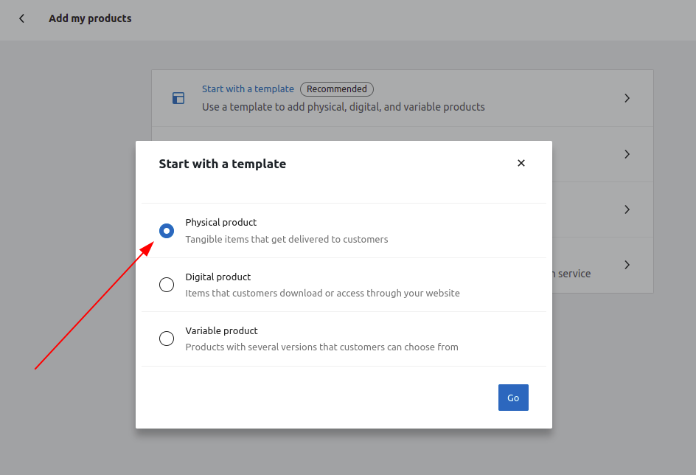Viewport: 696px width, 475px height.
Task: Click the 'Digital product' label text
Action: pos(218,277)
